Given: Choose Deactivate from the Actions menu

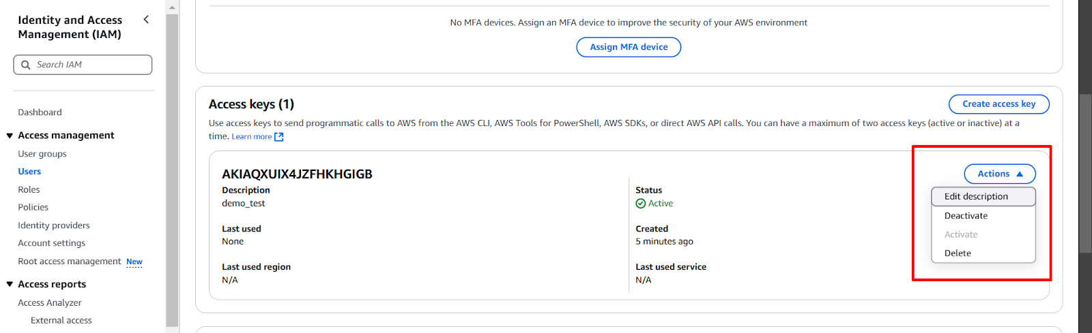Looking at the screenshot, I should [x=983, y=216].
